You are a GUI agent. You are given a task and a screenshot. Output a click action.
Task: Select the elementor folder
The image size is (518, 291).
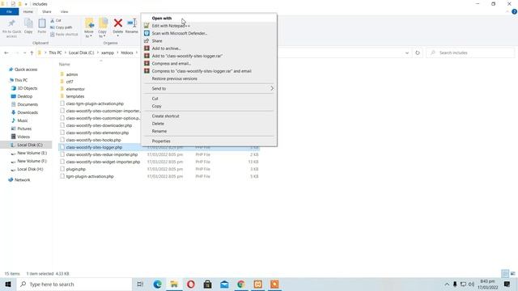[x=75, y=89]
